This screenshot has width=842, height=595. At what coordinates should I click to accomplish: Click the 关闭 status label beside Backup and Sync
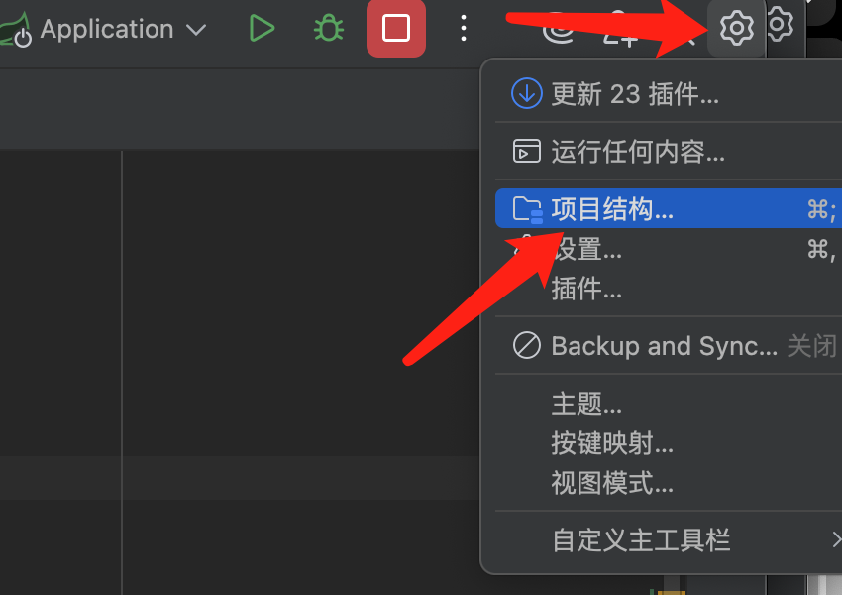pos(811,346)
